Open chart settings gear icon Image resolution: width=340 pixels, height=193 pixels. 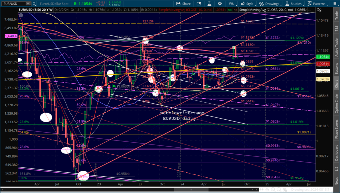(220, 4)
